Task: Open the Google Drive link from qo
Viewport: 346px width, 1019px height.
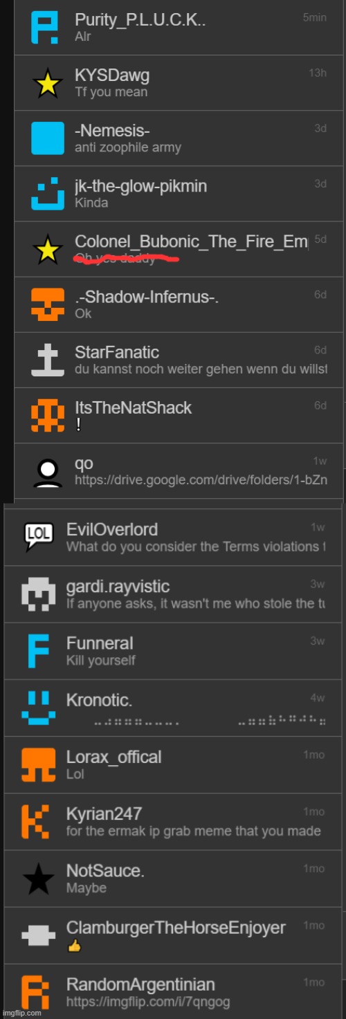Action: (201, 479)
